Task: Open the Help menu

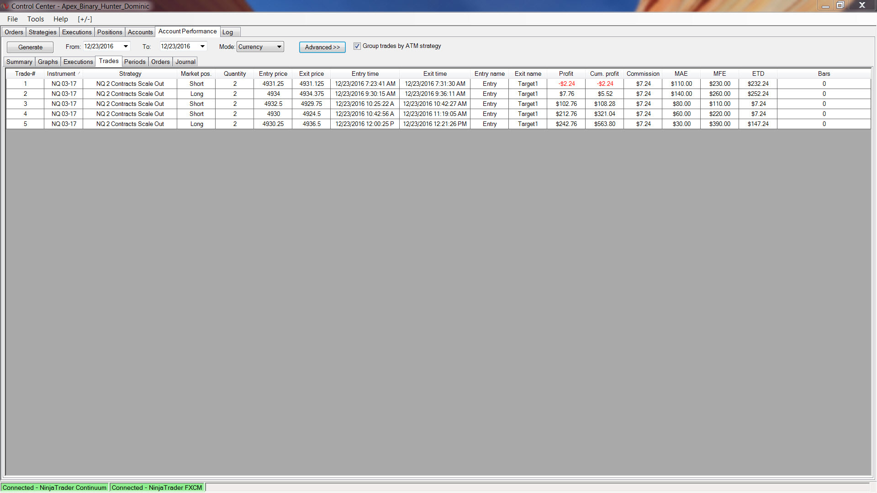Action: coord(61,19)
